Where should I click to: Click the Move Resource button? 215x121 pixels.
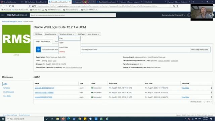click(x=51, y=34)
